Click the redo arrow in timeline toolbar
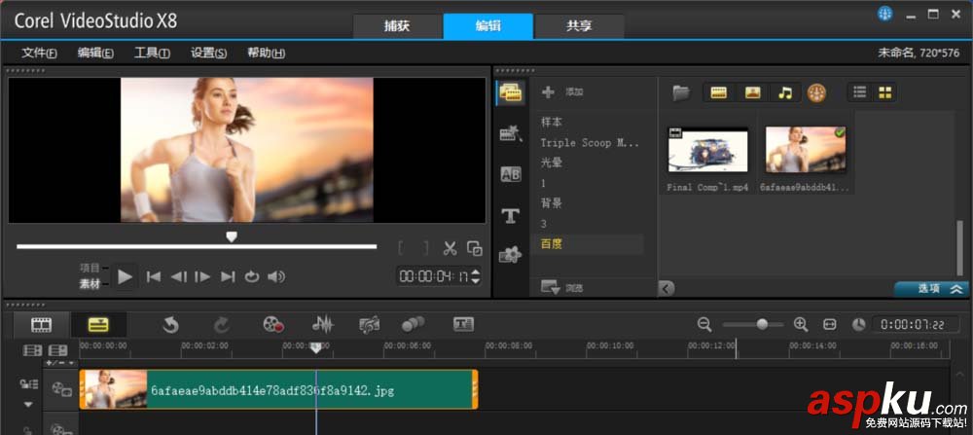Screen dimensions: 973x435 (222, 324)
